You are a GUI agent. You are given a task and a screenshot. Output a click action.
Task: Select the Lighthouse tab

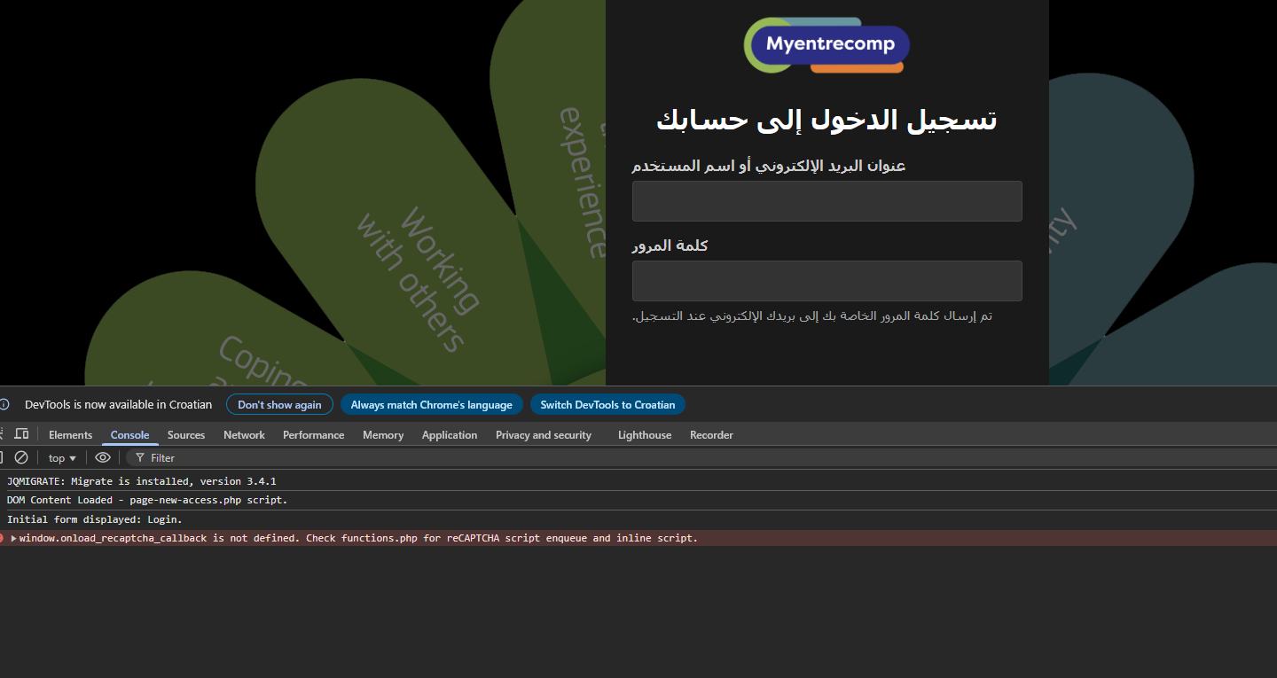click(x=645, y=435)
